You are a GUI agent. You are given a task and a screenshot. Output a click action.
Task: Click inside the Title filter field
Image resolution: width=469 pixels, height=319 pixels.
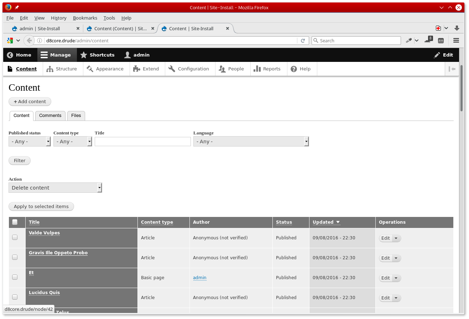[142, 141]
